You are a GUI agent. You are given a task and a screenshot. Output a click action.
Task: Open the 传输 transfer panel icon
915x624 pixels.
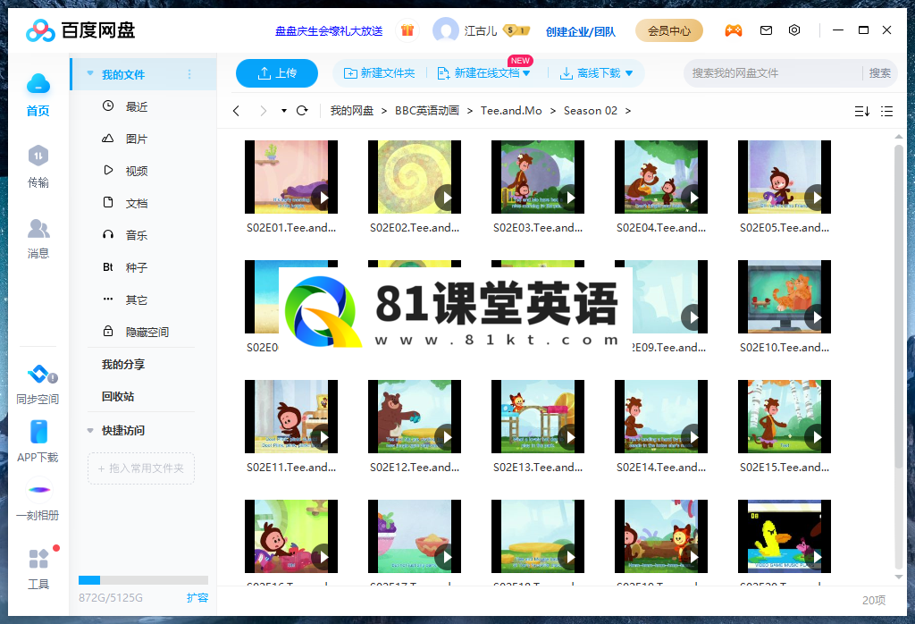pyautogui.click(x=38, y=156)
